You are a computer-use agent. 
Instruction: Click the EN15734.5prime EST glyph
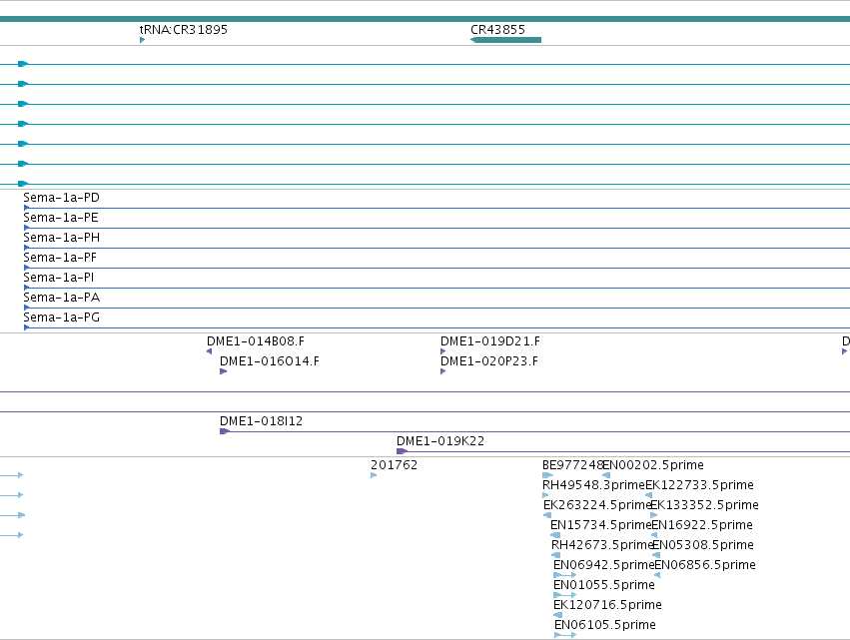(x=555, y=535)
